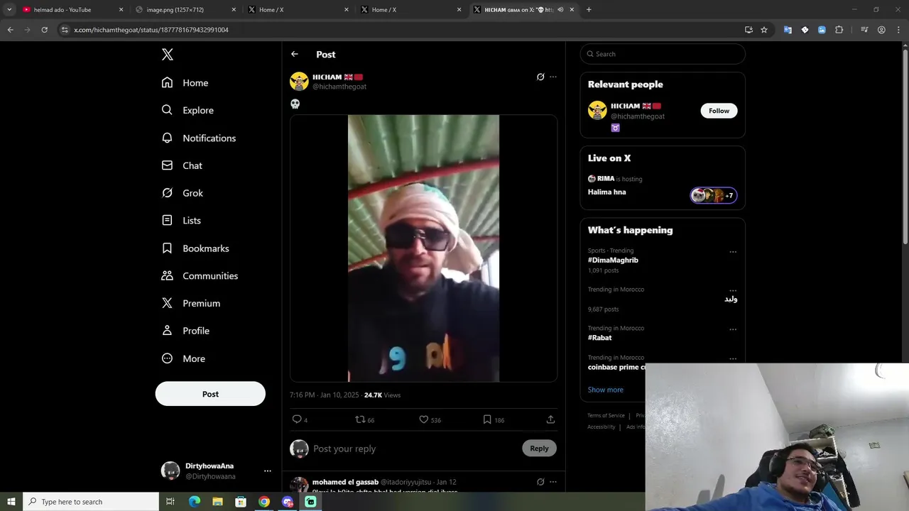Open Lists in the X sidebar

[181, 221]
